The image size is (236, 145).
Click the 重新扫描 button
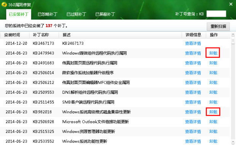(218, 27)
